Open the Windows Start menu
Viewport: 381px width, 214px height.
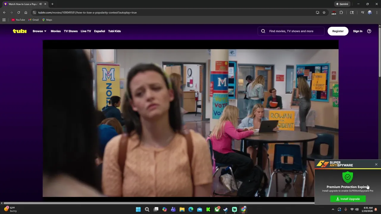138,210
